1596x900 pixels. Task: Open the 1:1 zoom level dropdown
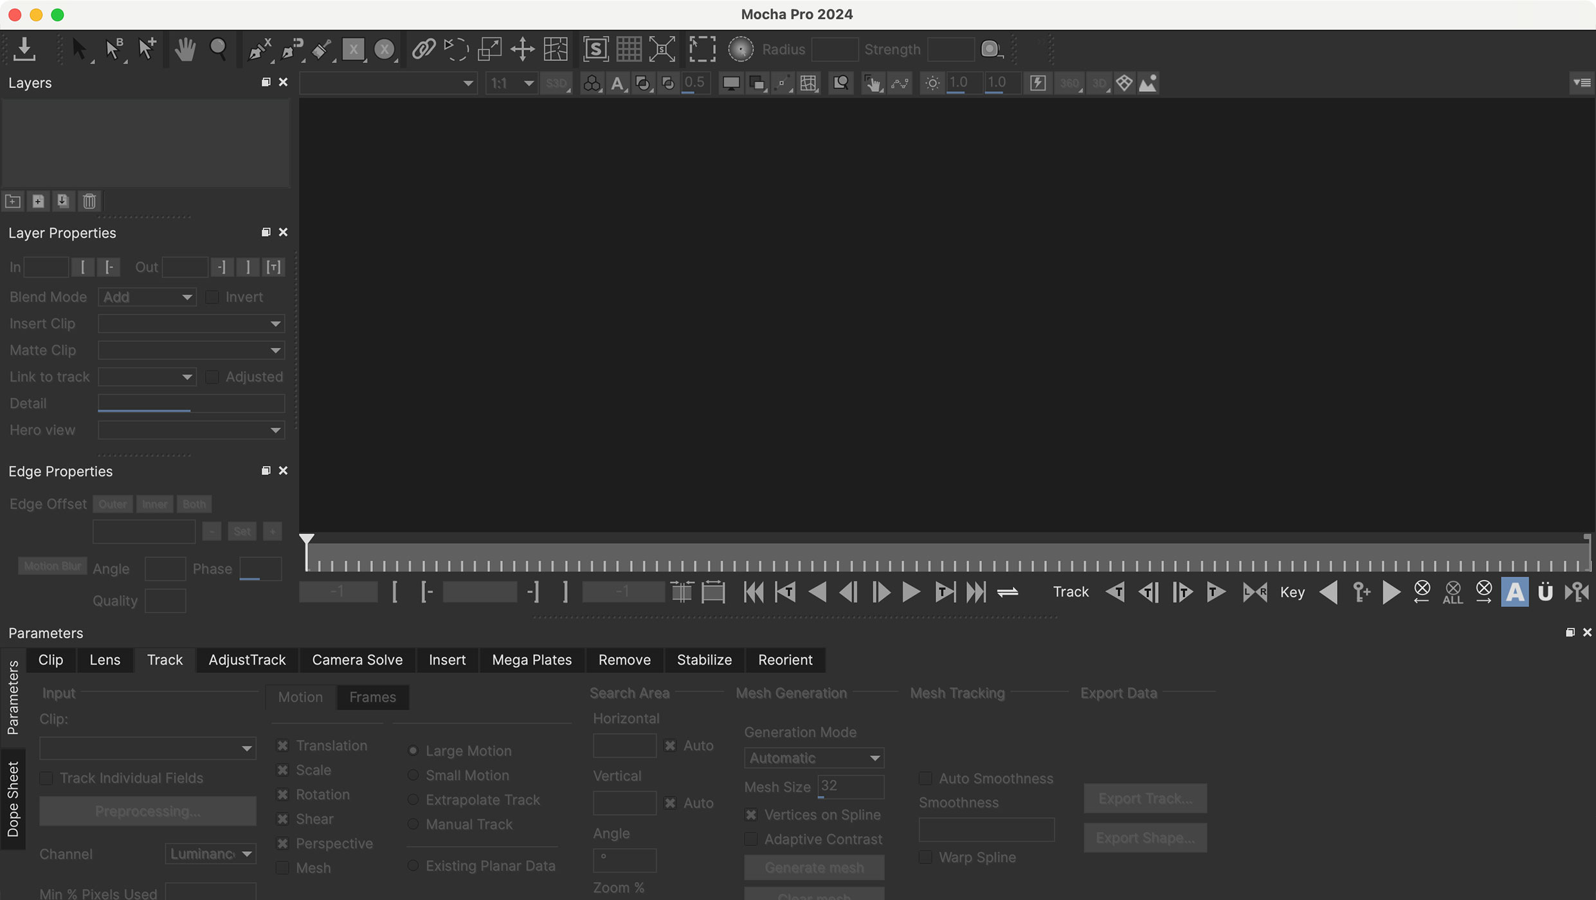pos(512,83)
